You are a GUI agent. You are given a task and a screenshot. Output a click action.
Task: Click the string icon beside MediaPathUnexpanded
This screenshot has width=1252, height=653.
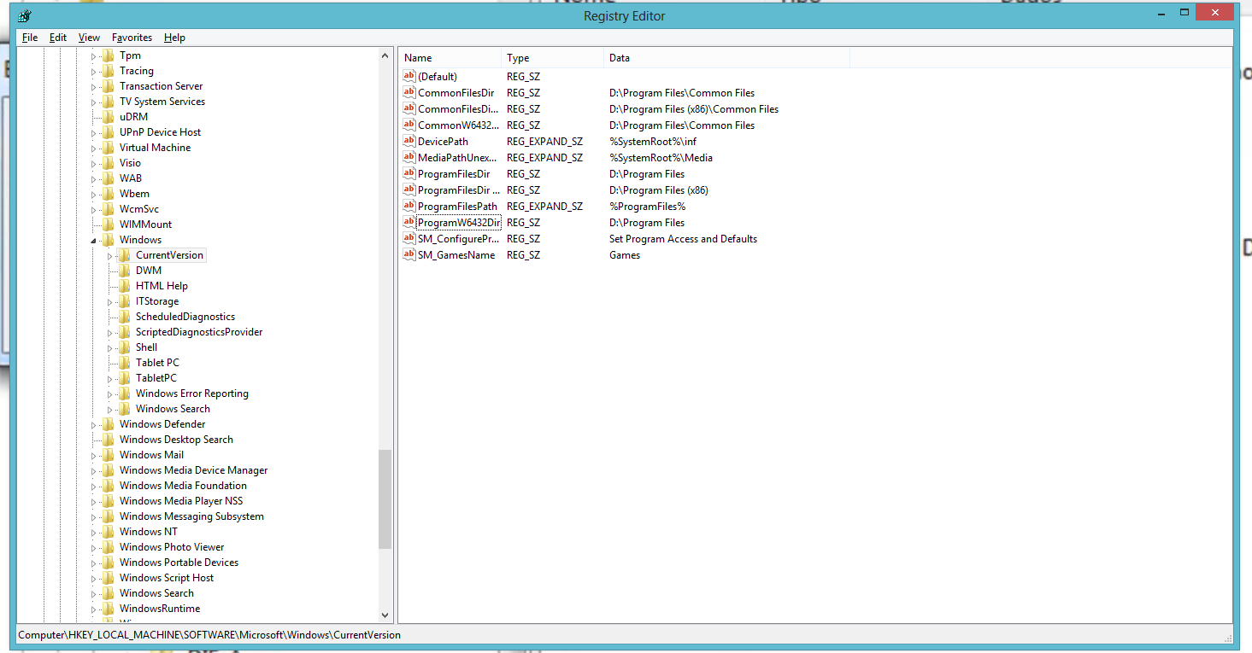click(409, 157)
